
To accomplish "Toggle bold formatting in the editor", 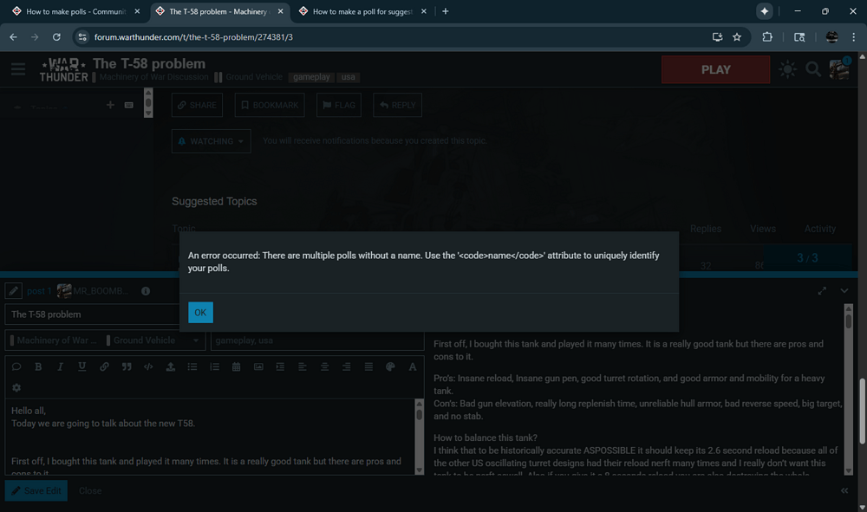I will (38, 366).
